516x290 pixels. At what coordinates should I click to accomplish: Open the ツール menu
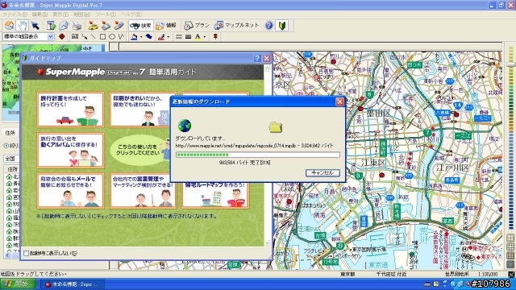pos(106,14)
